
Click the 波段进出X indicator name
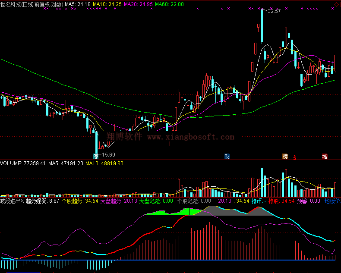pyautogui.click(x=12, y=201)
